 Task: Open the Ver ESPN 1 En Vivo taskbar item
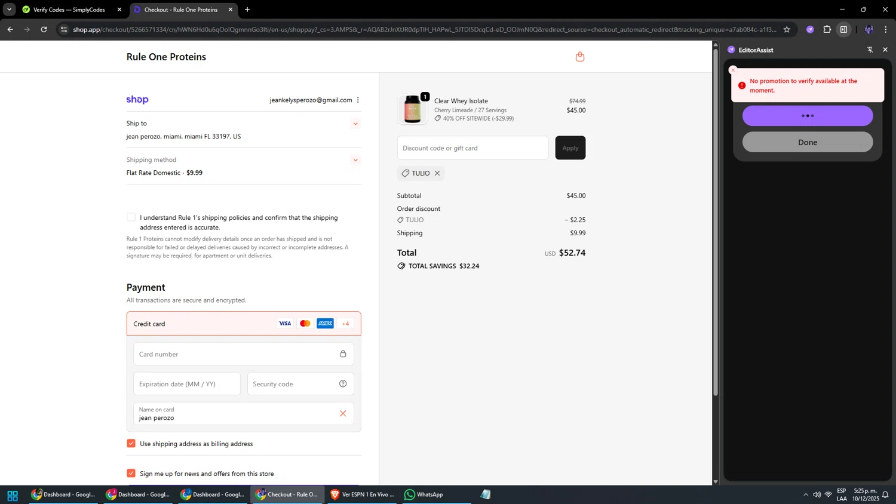(363, 494)
